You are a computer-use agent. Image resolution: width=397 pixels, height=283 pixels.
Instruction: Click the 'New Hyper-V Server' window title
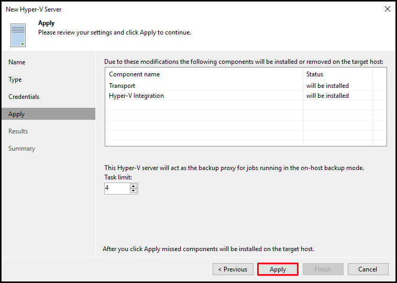point(34,9)
